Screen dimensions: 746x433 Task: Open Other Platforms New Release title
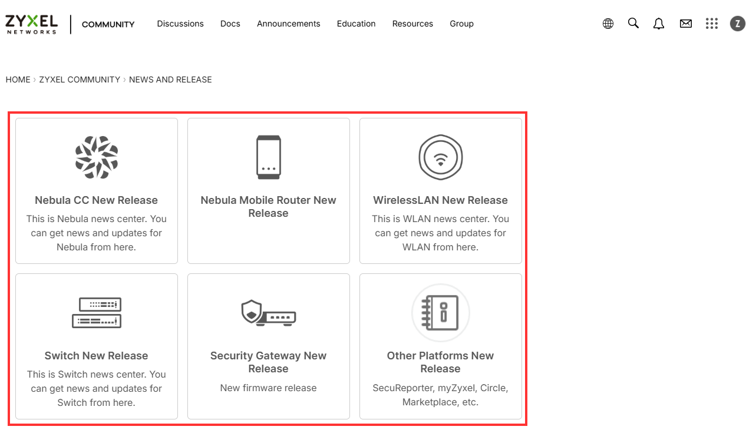point(441,362)
